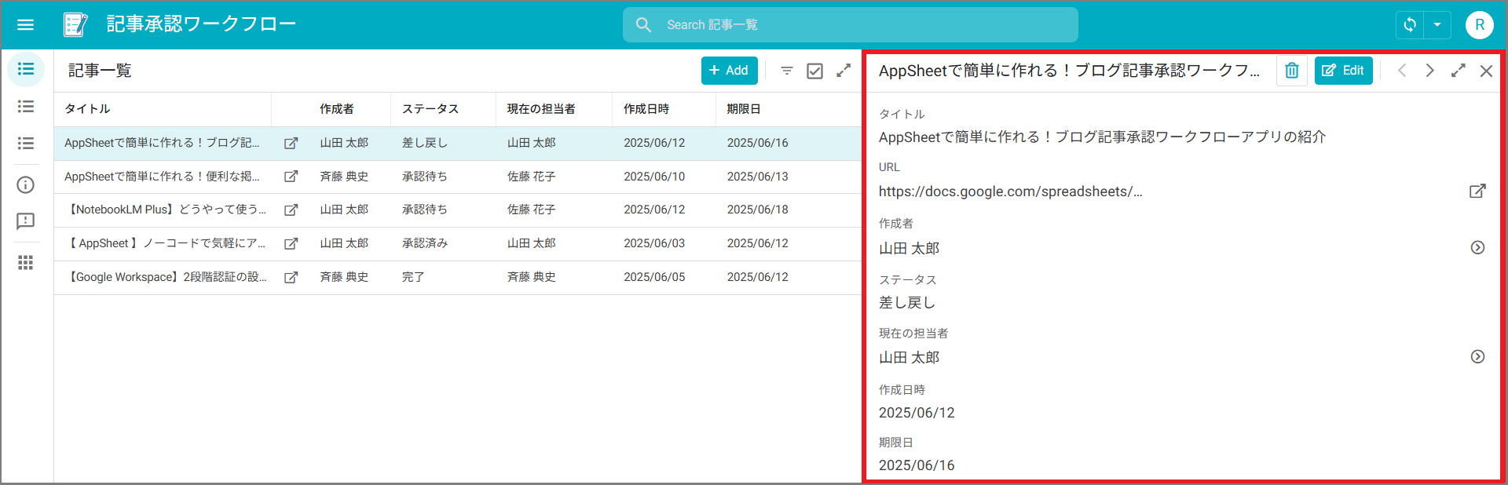Screen dimensions: 1508x485
Task: Click the app logo icon
Action: pos(75,24)
